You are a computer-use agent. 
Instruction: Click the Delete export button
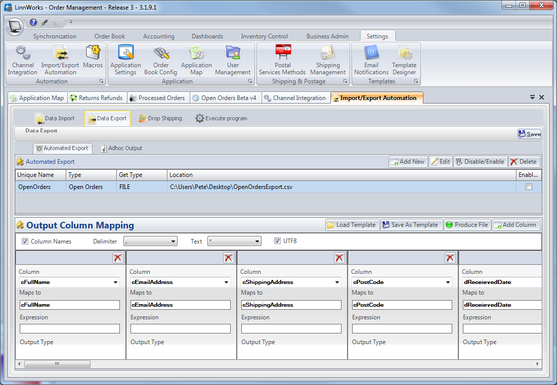point(524,162)
